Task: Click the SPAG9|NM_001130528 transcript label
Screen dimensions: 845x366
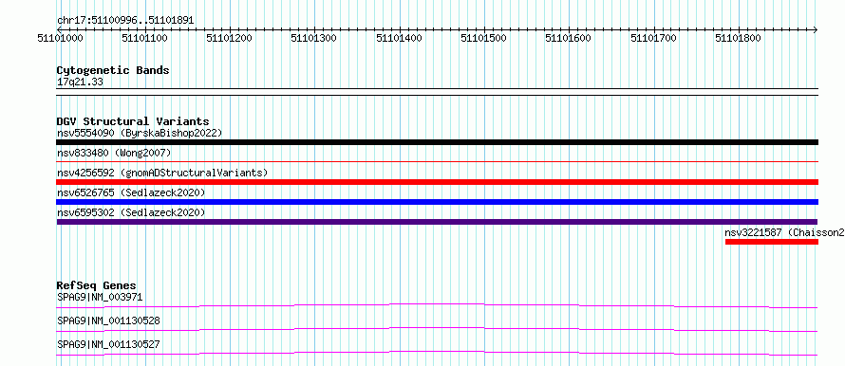Action: coord(108,320)
